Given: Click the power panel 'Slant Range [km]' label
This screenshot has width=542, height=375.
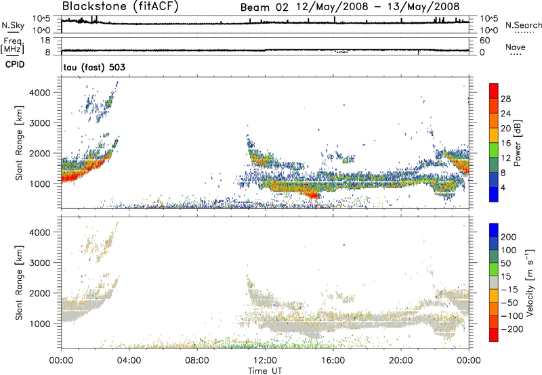Looking at the screenshot, I should click(19, 143).
